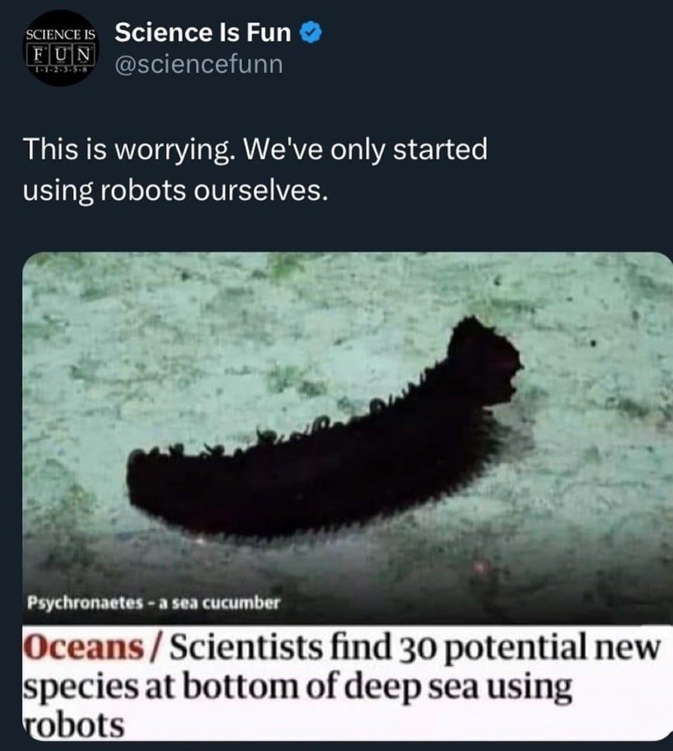Image resolution: width=673 pixels, height=751 pixels.
Task: Open the red 'Oceans' section label
Action: (x=83, y=647)
